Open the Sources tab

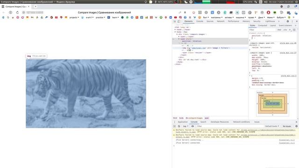(210, 21)
